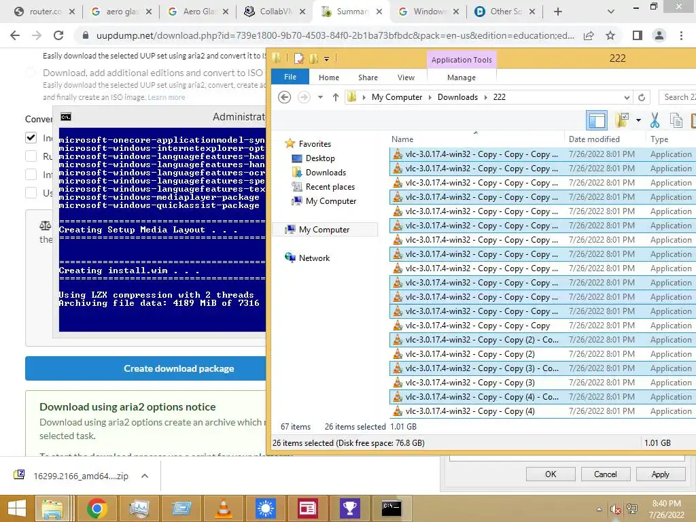
Task: Show download options for the zip file
Action: (145, 476)
